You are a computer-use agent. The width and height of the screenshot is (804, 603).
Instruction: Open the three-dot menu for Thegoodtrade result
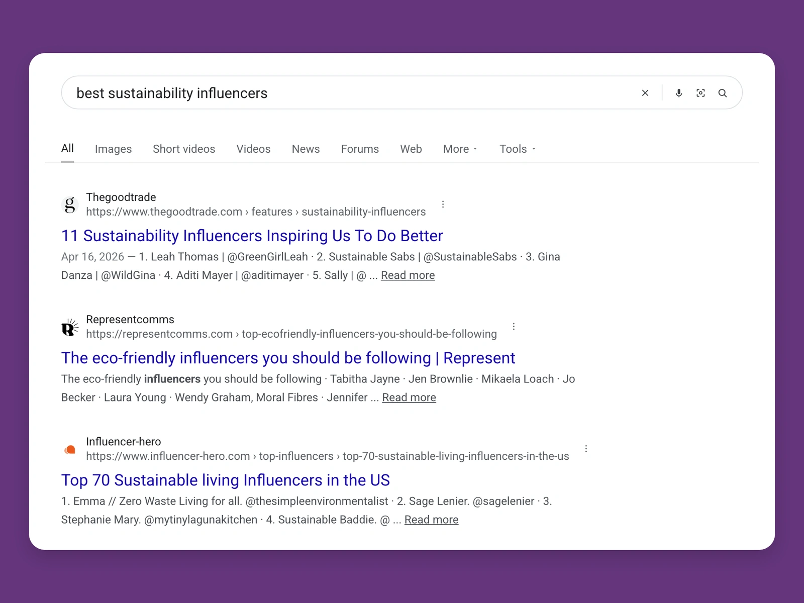[443, 204]
